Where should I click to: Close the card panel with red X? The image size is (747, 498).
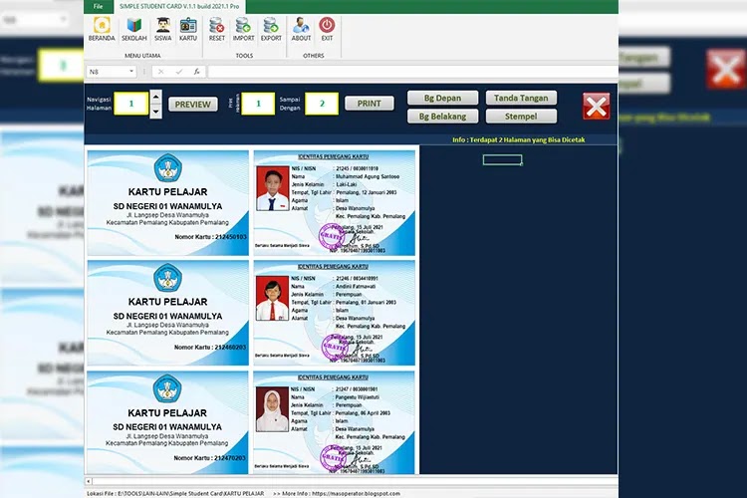(x=596, y=106)
